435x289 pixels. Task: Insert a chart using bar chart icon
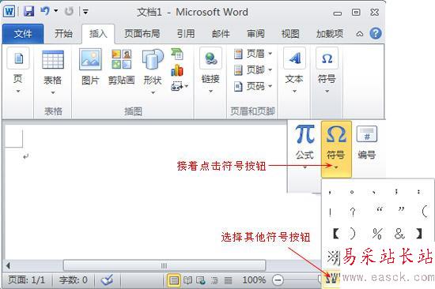[x=177, y=70]
